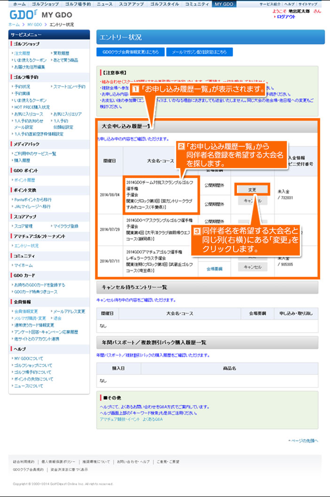Screen dimensions: 330x497
Task: Open ニュースについて help link
Action: pos(29,386)
